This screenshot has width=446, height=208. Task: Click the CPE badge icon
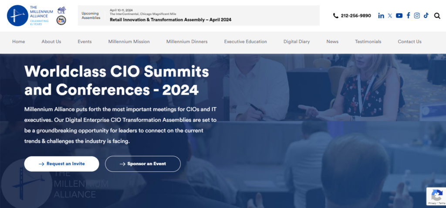click(x=61, y=10)
